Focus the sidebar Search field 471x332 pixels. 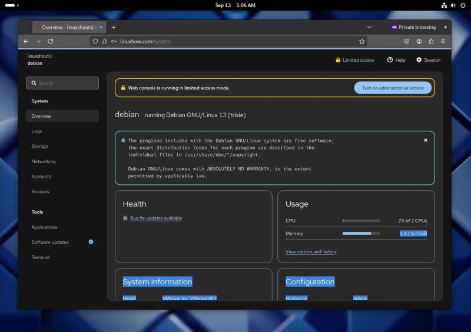[62, 83]
